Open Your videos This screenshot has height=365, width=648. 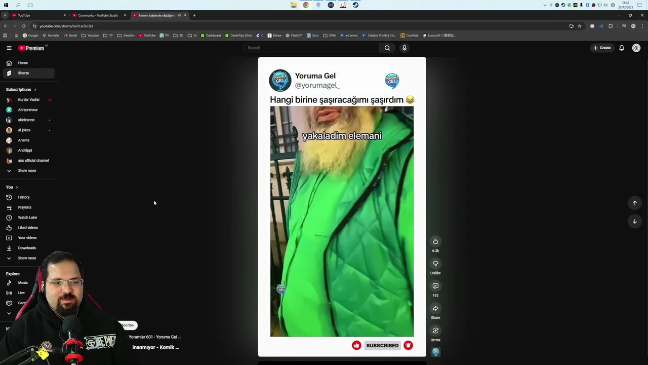click(x=28, y=238)
